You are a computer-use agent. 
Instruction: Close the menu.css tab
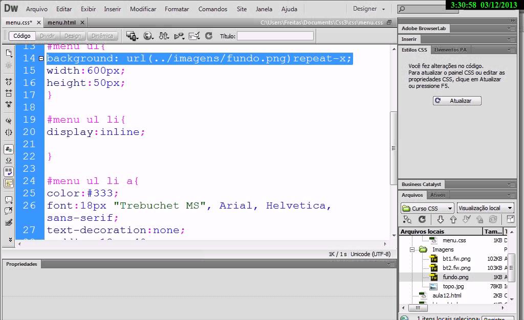point(39,22)
